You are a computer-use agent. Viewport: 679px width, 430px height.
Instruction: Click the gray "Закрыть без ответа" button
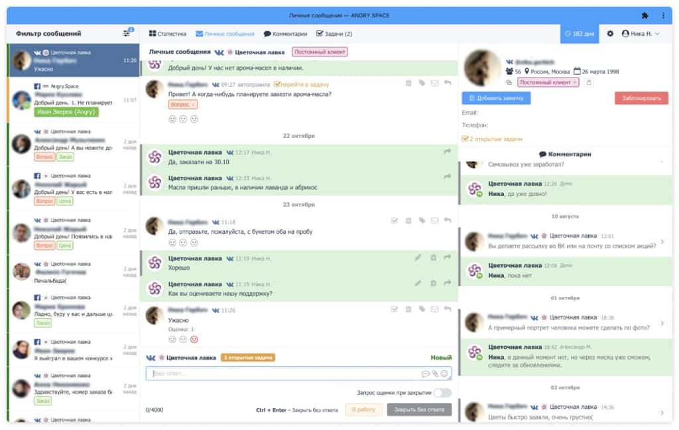419,409
